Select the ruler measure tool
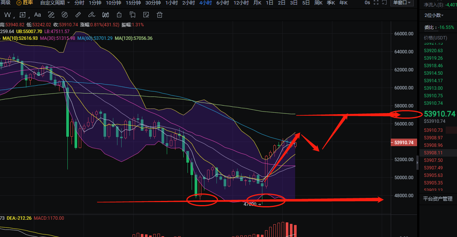 78,15
